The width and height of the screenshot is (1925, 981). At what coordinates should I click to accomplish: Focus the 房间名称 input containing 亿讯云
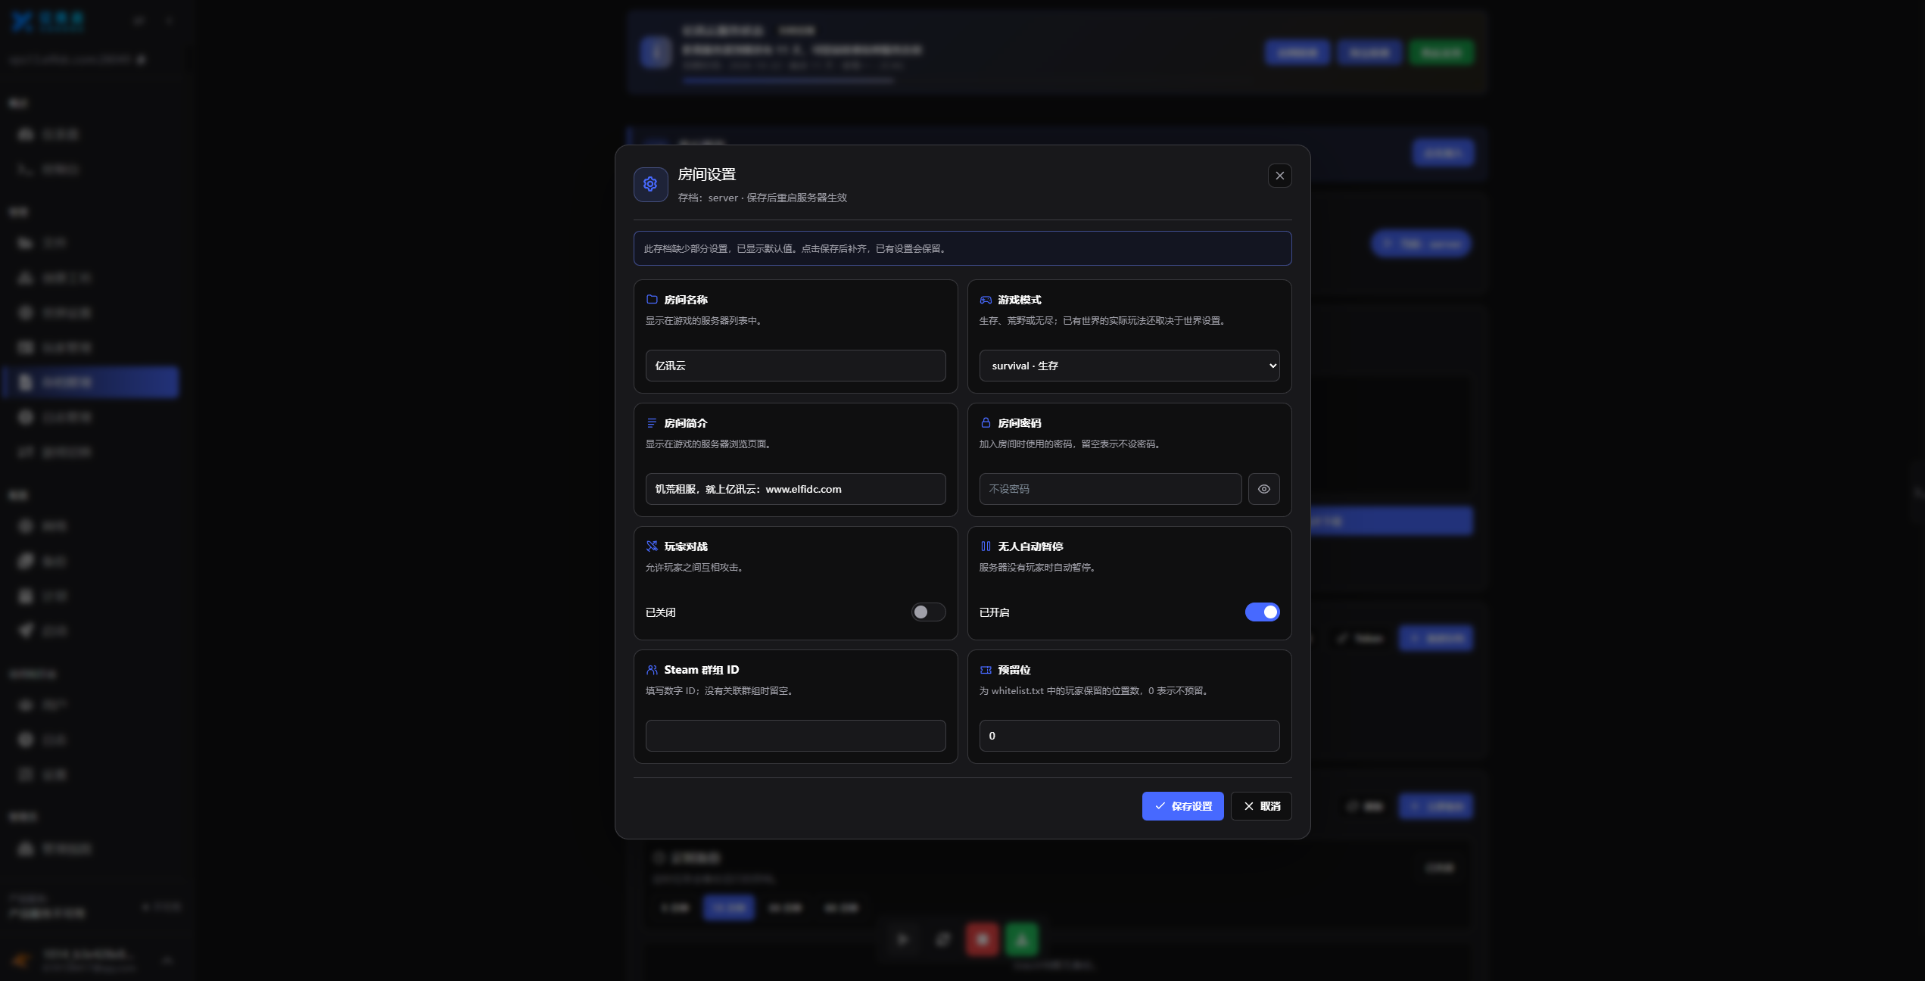click(x=796, y=366)
